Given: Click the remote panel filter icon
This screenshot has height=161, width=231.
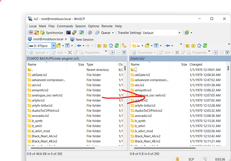Looking at the screenshot, I should tap(156, 46).
